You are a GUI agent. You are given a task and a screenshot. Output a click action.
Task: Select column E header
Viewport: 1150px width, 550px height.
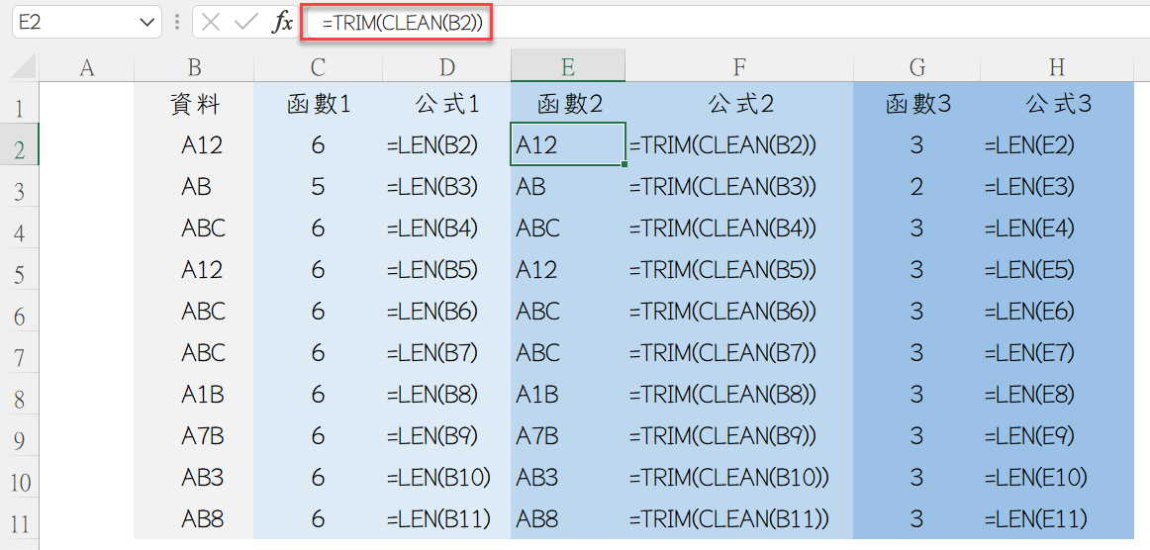[x=568, y=66]
